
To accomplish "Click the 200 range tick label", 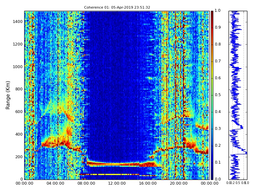I will [x=19, y=157].
